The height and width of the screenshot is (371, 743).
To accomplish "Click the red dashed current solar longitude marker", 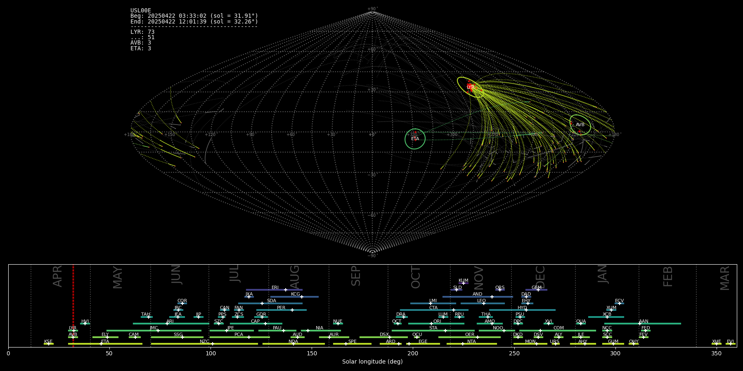I will point(73,305).
